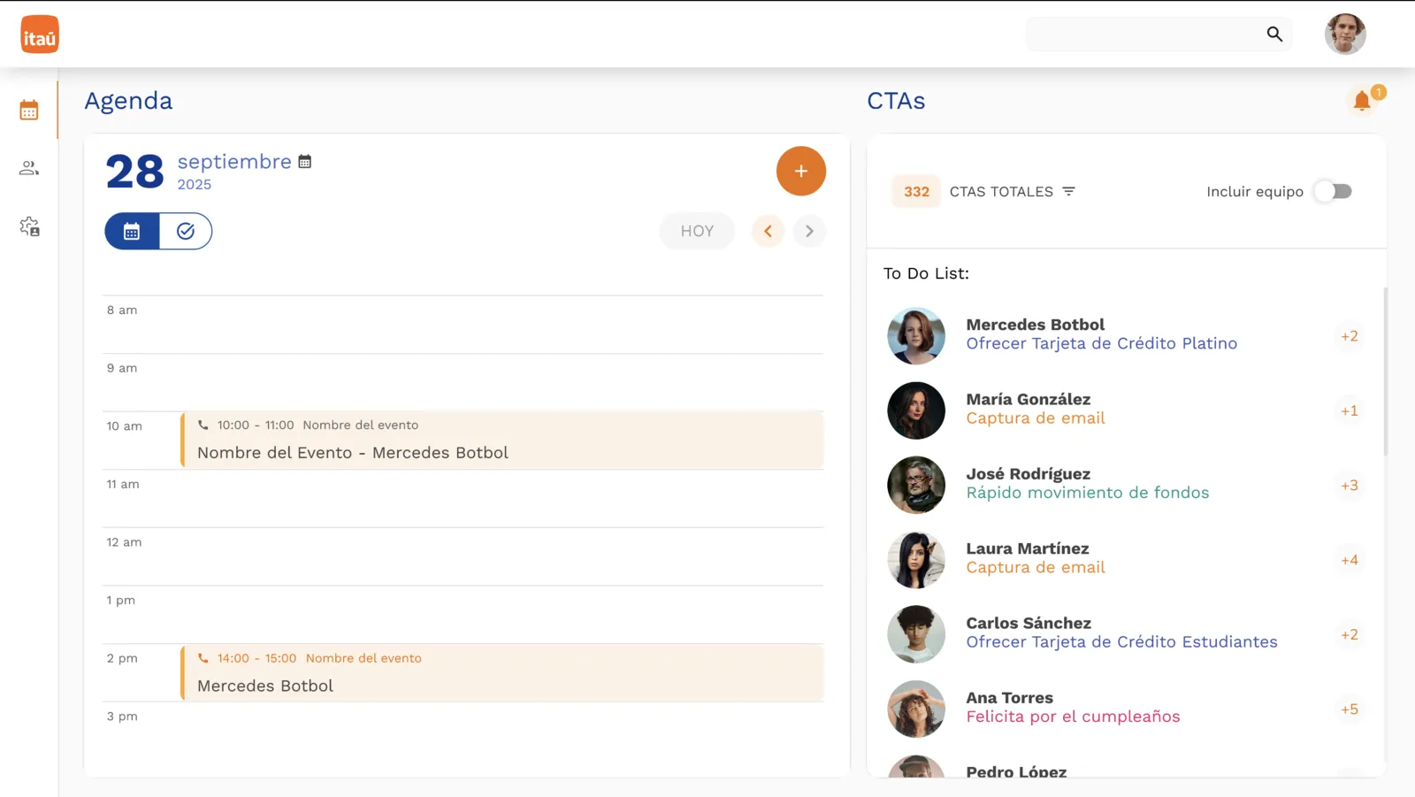The image size is (1415, 797).
Task: Add a new event with plus button
Action: 801,171
